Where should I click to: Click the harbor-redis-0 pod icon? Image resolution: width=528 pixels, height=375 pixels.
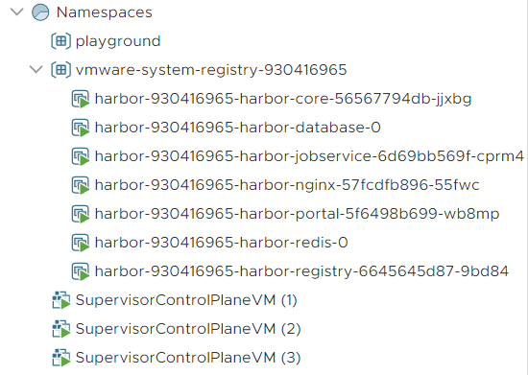pos(81,243)
